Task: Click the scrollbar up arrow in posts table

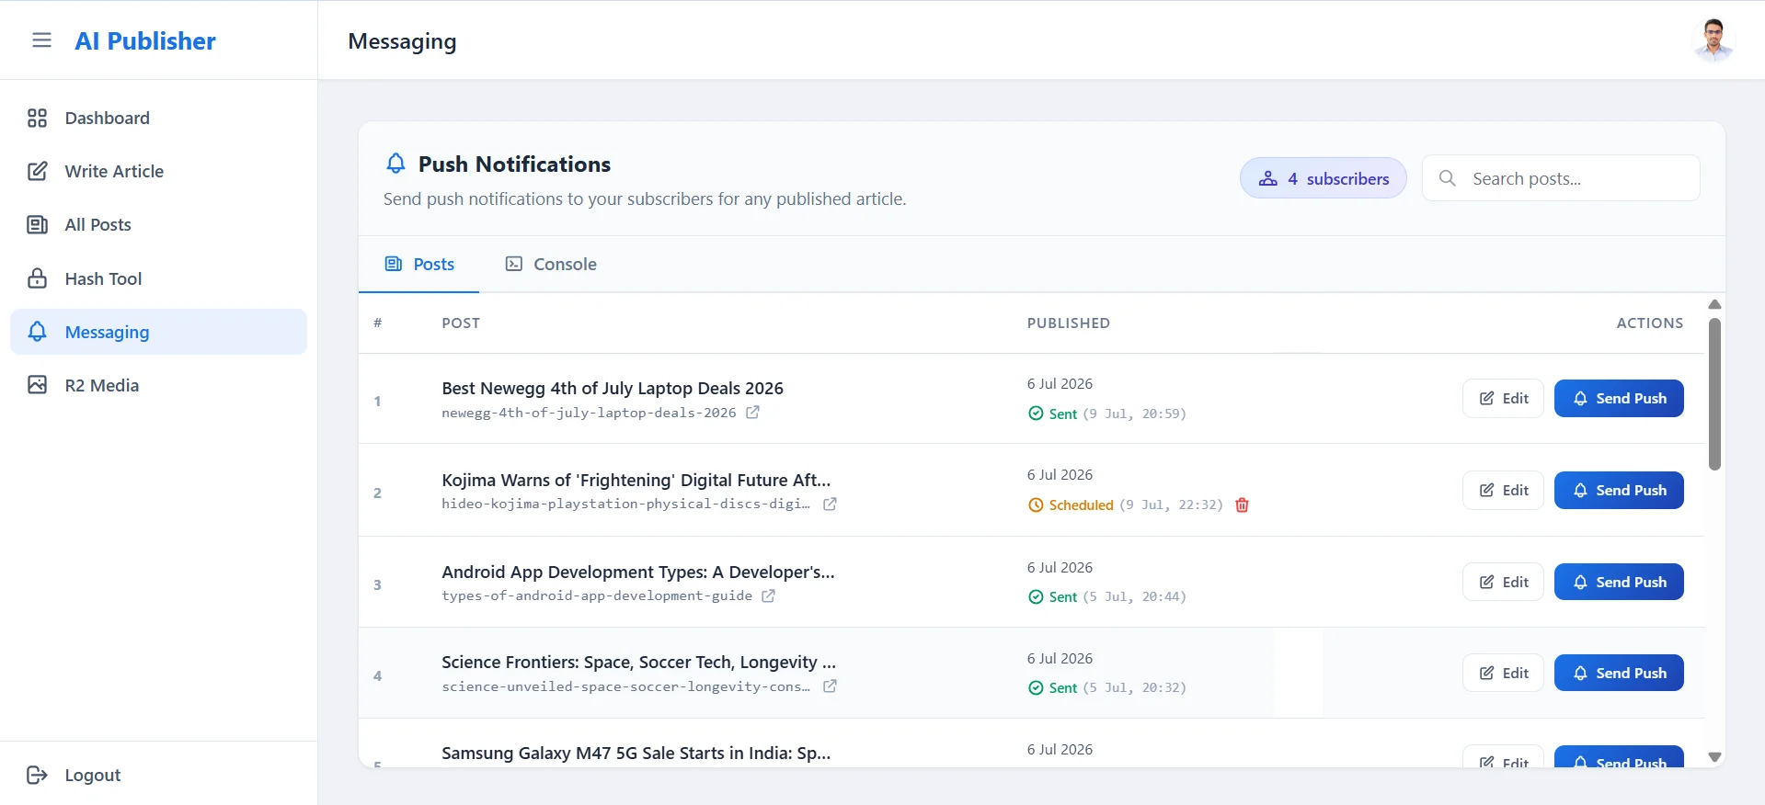Action: coord(1714,304)
